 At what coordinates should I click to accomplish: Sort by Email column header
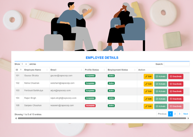tap(66, 70)
